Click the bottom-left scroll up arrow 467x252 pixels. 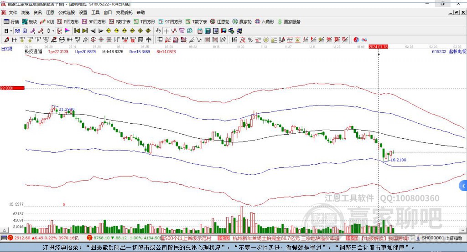(4, 230)
